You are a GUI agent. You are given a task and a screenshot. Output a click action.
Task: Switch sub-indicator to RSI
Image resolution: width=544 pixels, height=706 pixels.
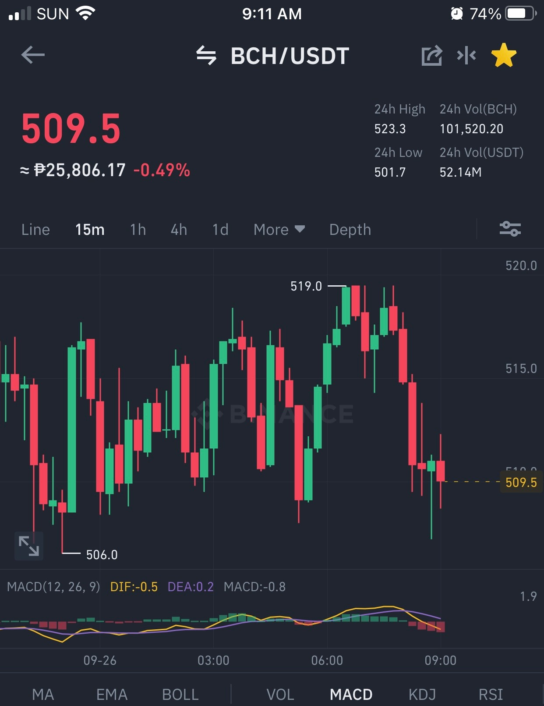click(491, 695)
